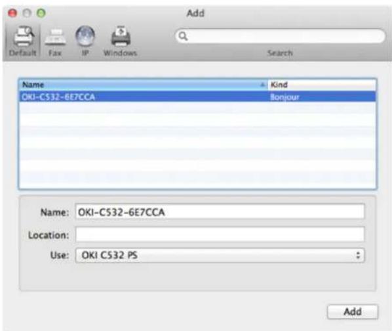This screenshot has height=331, width=392.
Task: Focus the Search field in toolbar
Action: (281, 36)
